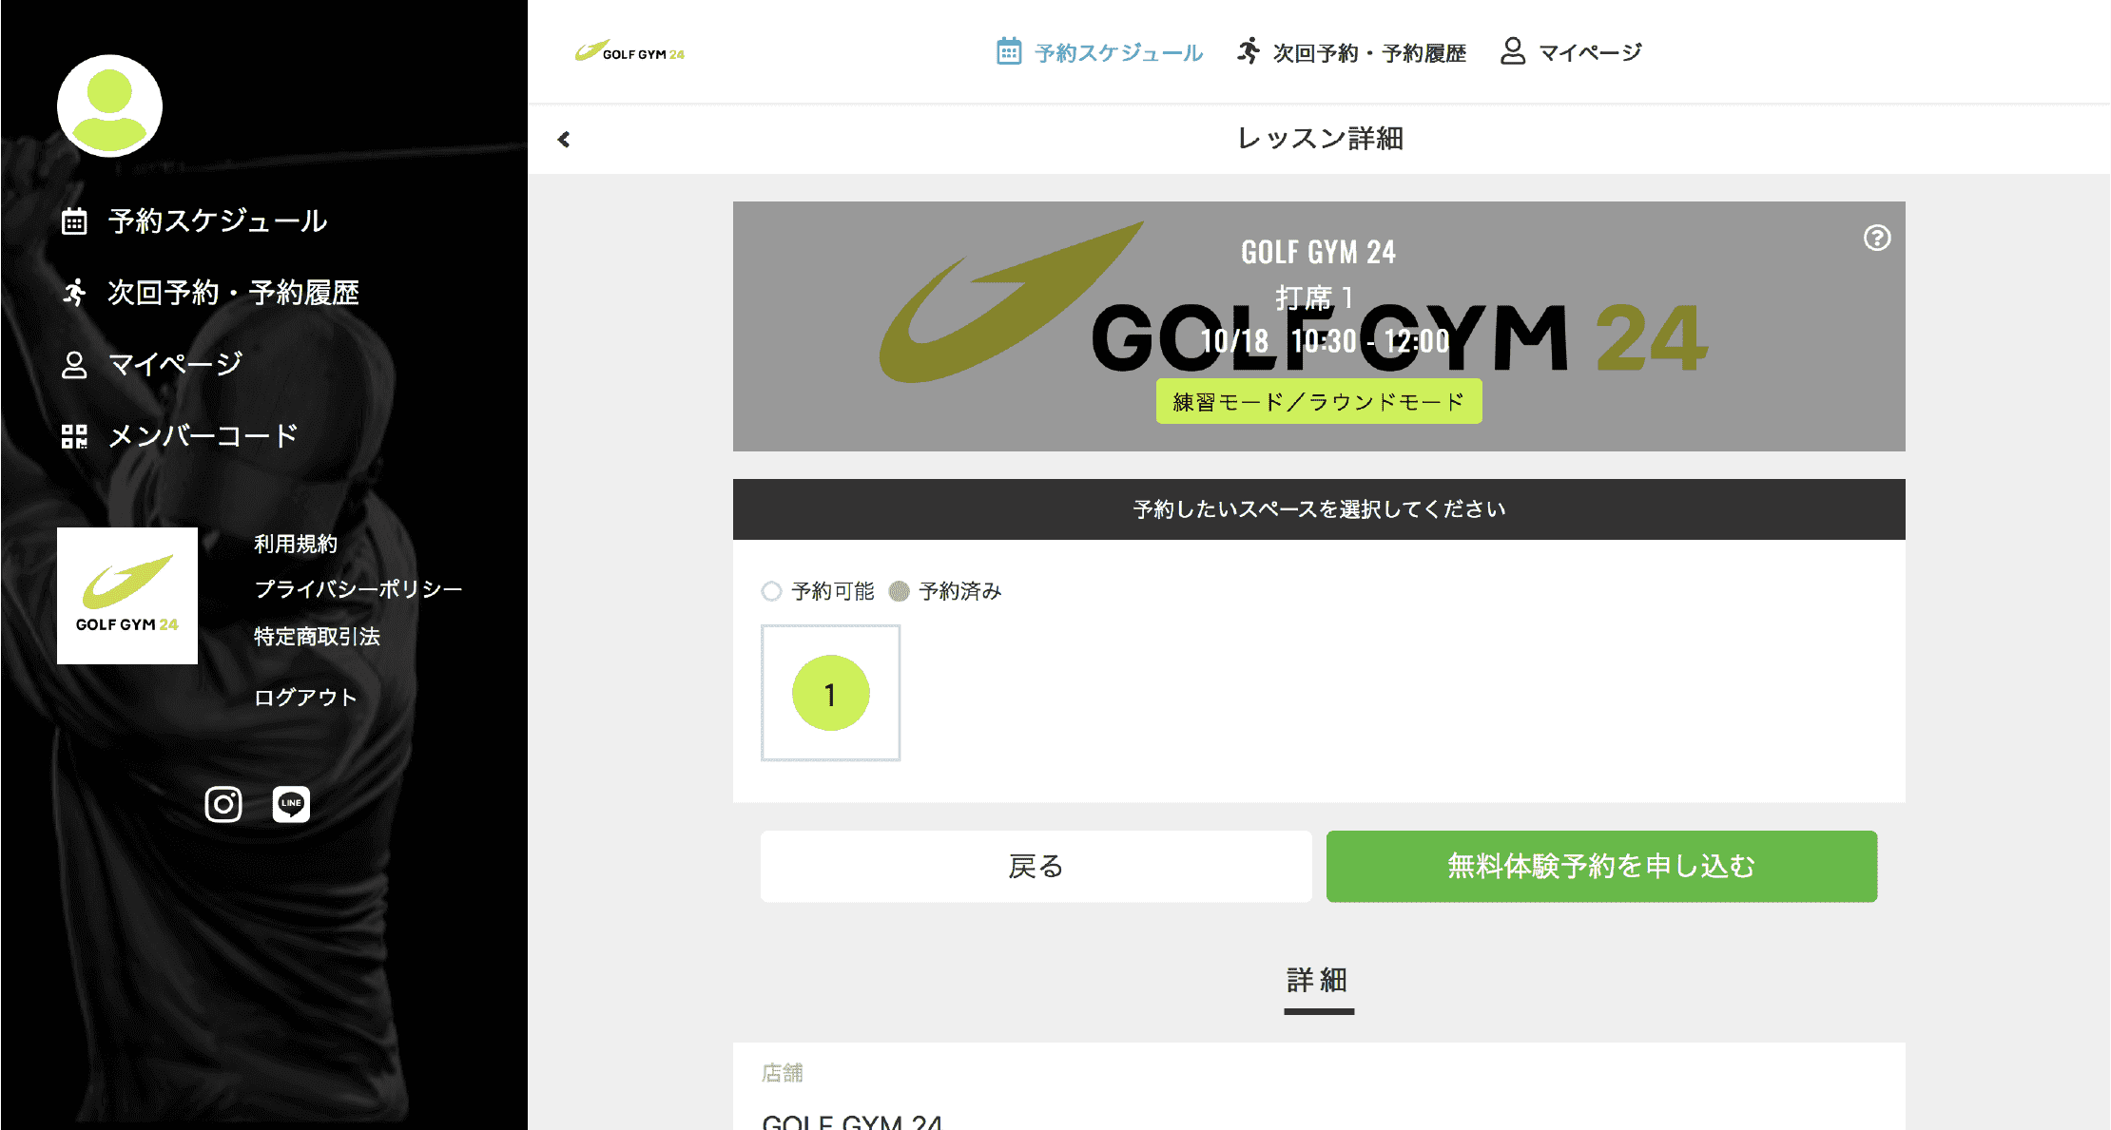The width and height of the screenshot is (2111, 1130).
Task: Click the 予約したいスペースを選択してください header bar
Action: click(1319, 509)
